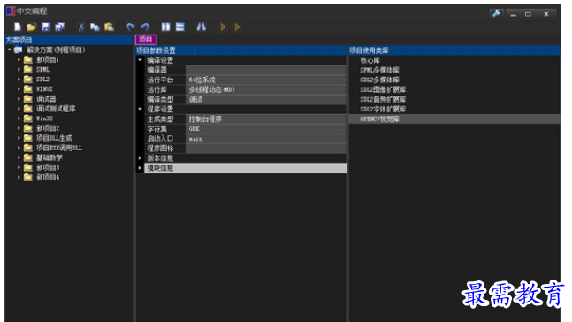
Task: Paste using the clipboard icon
Action: tap(109, 27)
